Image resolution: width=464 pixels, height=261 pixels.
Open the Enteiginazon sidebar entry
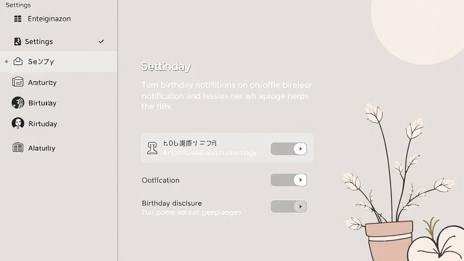point(49,19)
